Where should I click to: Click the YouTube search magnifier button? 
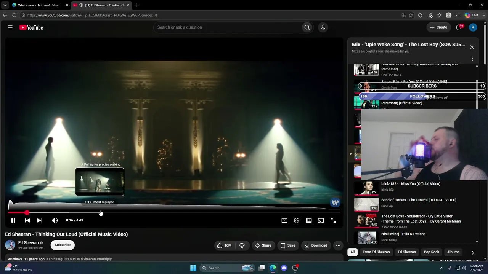pyautogui.click(x=307, y=27)
